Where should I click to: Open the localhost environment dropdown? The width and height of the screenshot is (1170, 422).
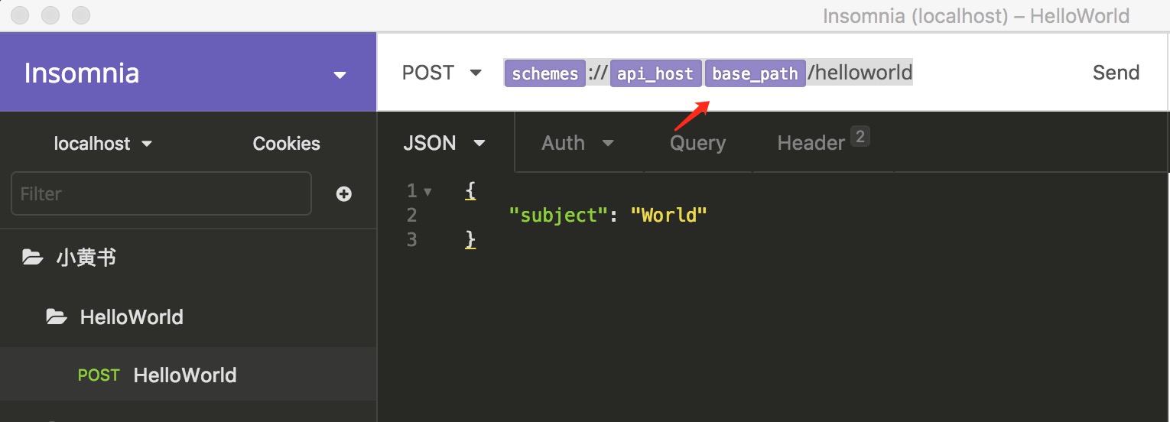pyautogui.click(x=102, y=144)
